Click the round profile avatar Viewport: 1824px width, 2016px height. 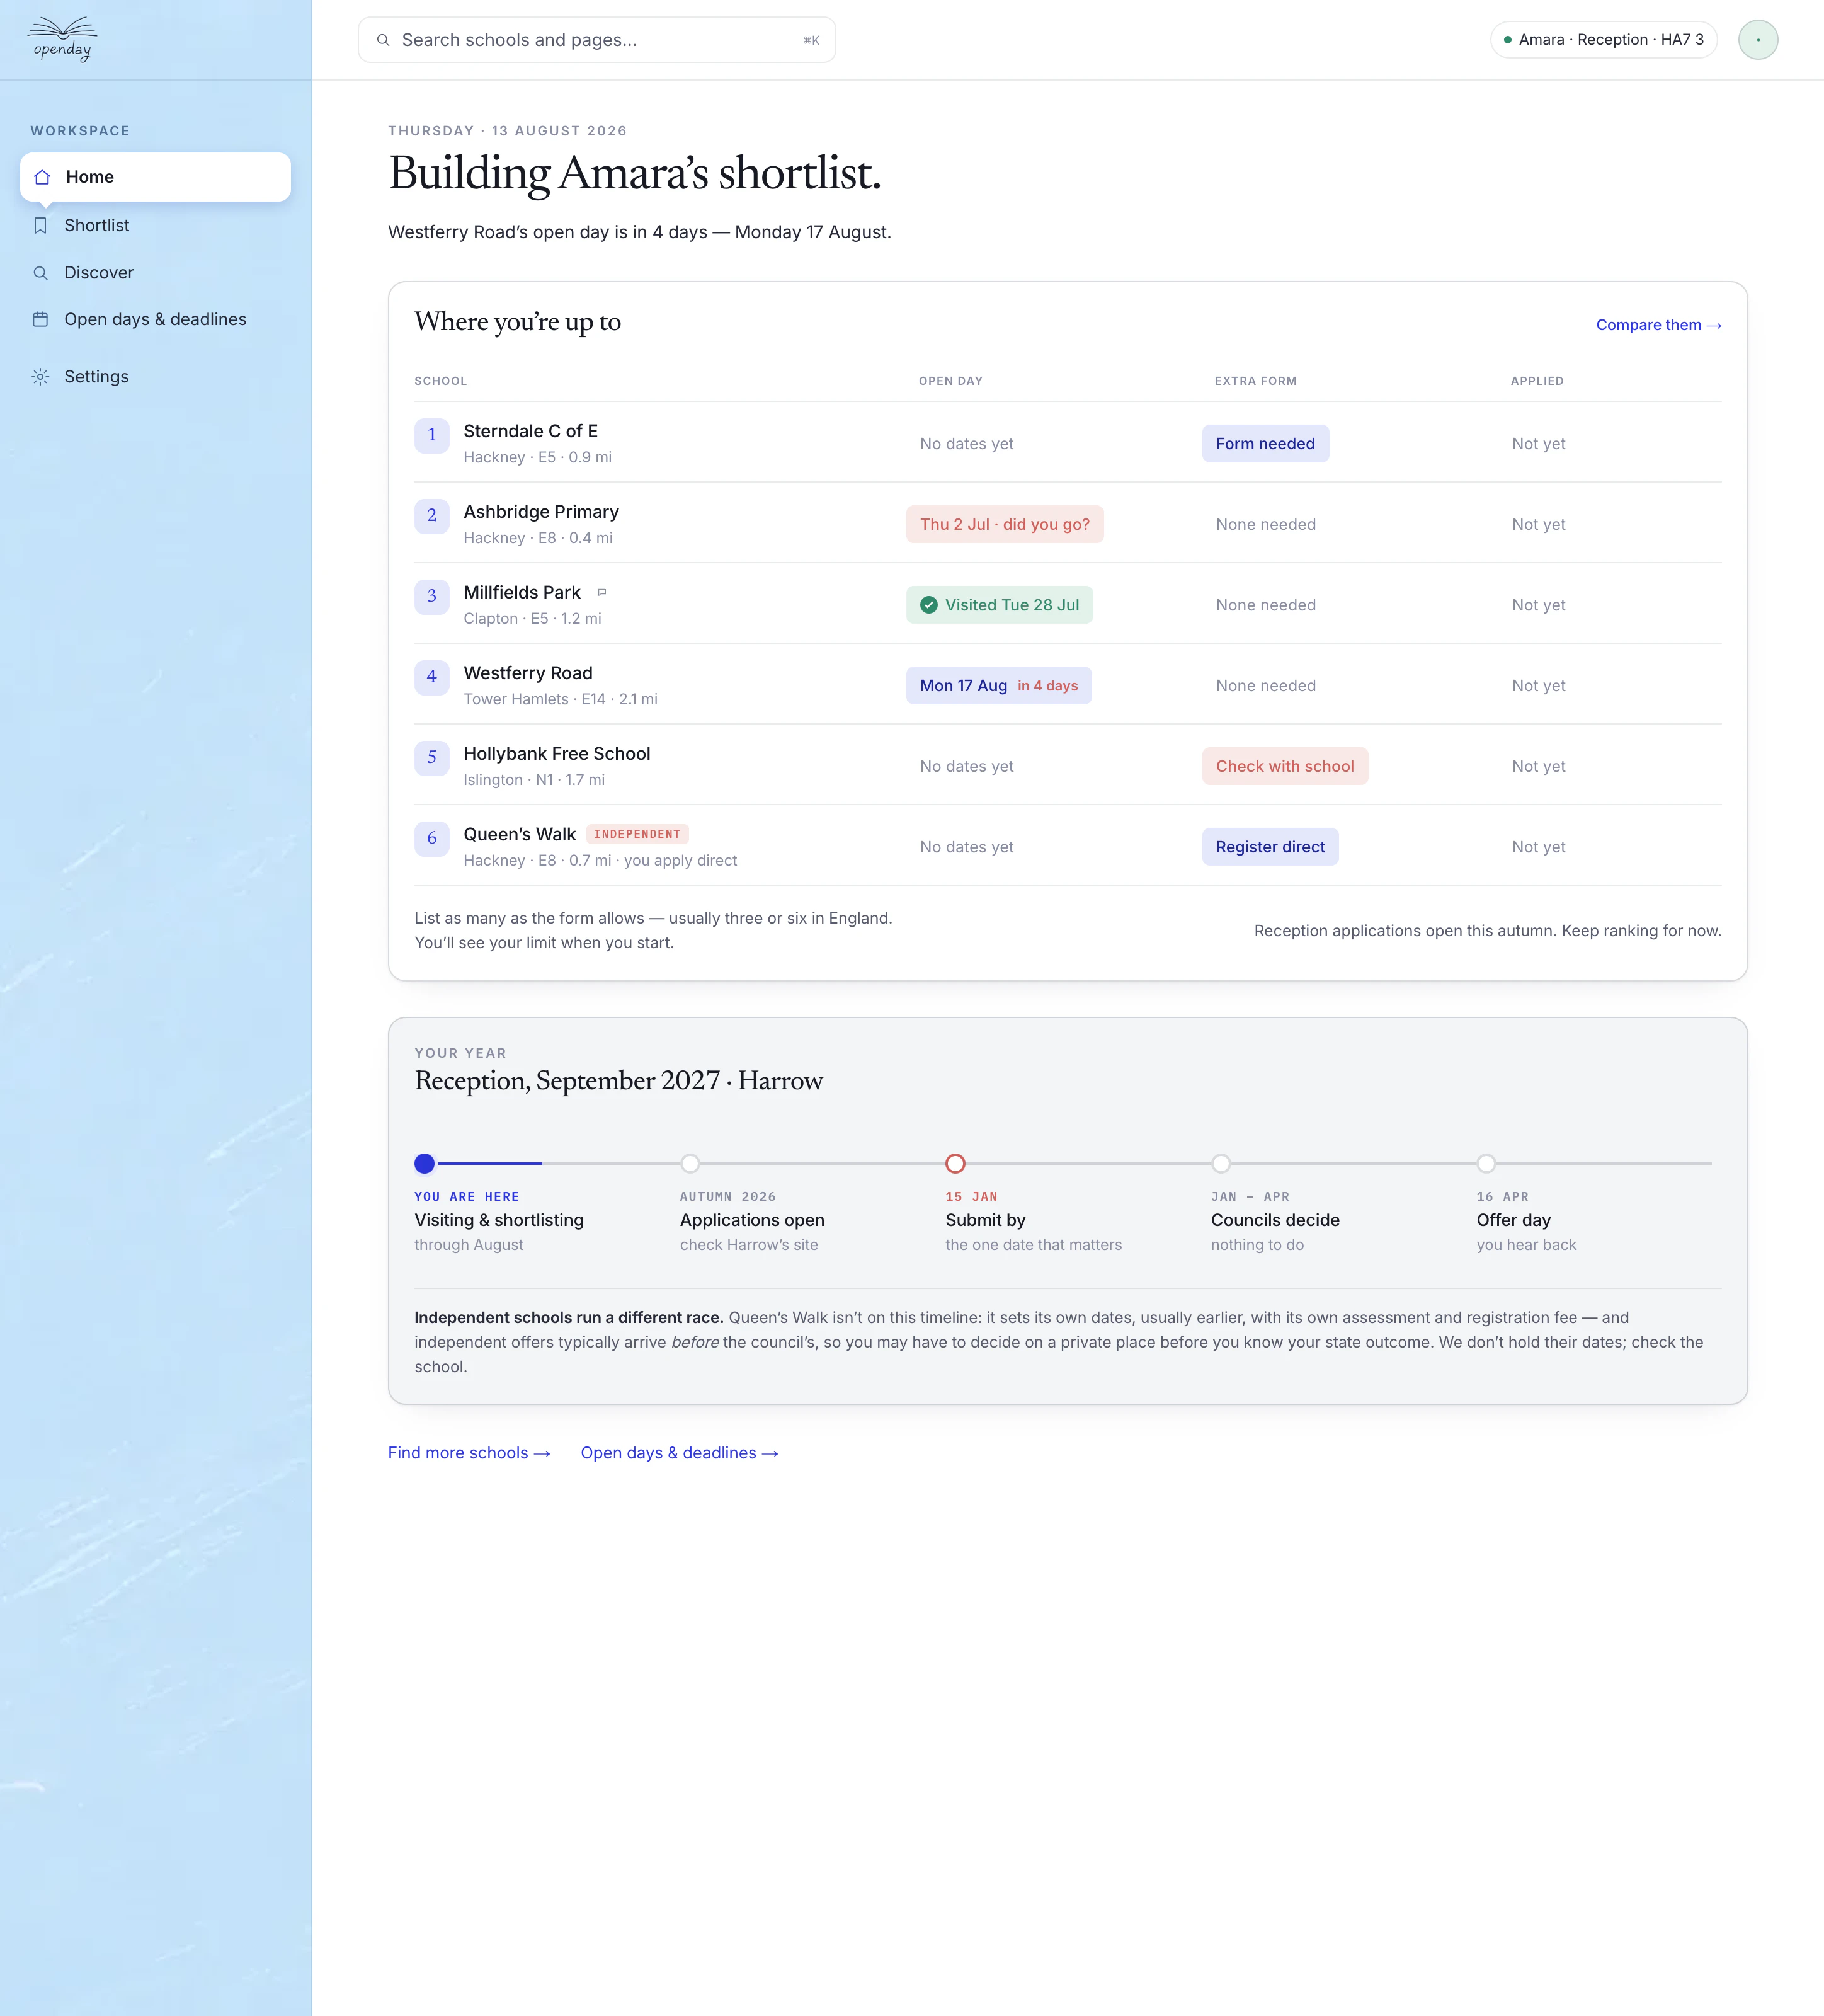coord(1757,40)
